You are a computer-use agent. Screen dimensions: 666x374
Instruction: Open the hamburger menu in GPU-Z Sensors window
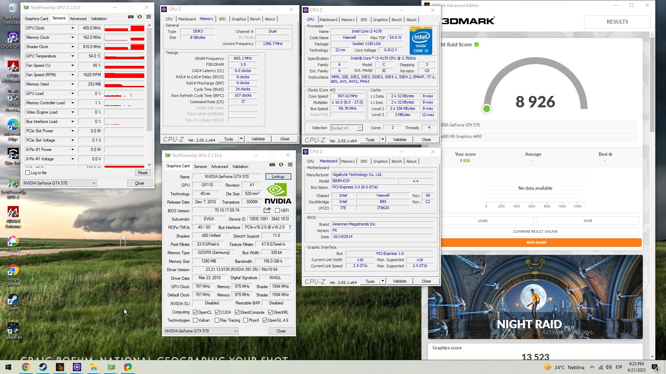148,17
